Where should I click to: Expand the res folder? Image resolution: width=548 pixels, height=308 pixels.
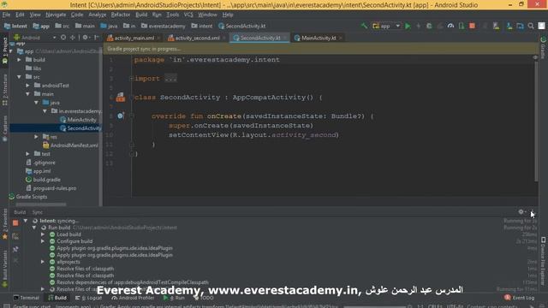pos(36,137)
